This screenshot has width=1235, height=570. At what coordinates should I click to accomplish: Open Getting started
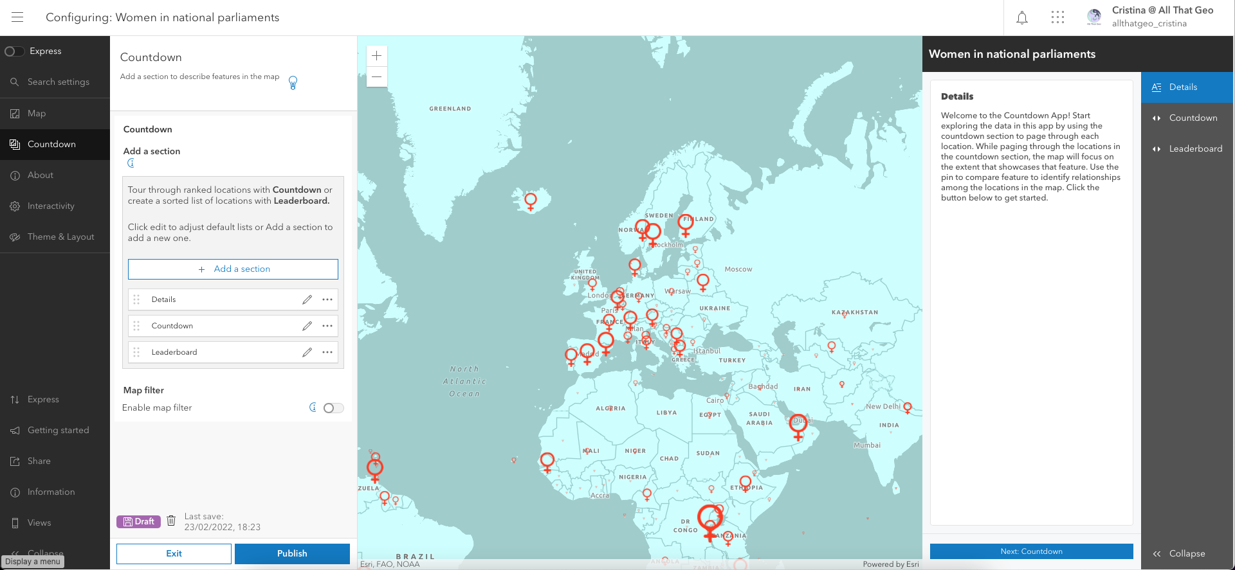coord(55,431)
